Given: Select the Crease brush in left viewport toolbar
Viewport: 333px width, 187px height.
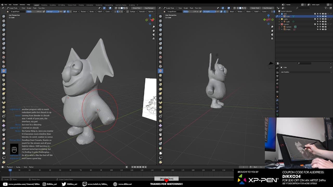Looking at the screenshot, I should point(4,52).
